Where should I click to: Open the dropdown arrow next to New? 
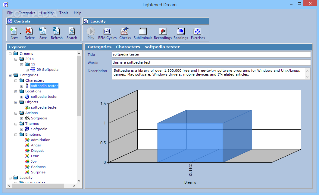click(20, 33)
